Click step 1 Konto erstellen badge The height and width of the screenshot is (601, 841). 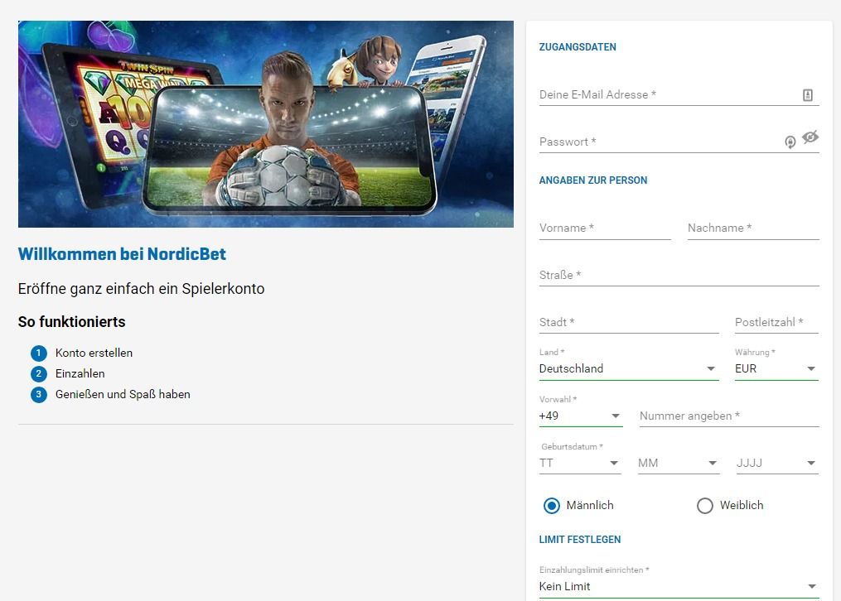(x=39, y=353)
